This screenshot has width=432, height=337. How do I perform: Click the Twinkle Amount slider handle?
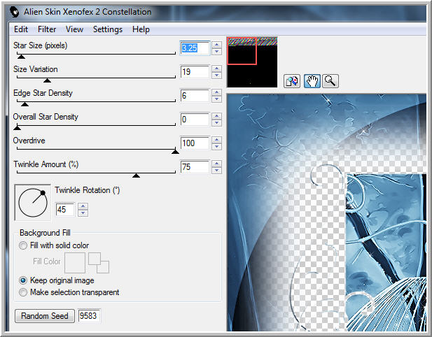136,175
